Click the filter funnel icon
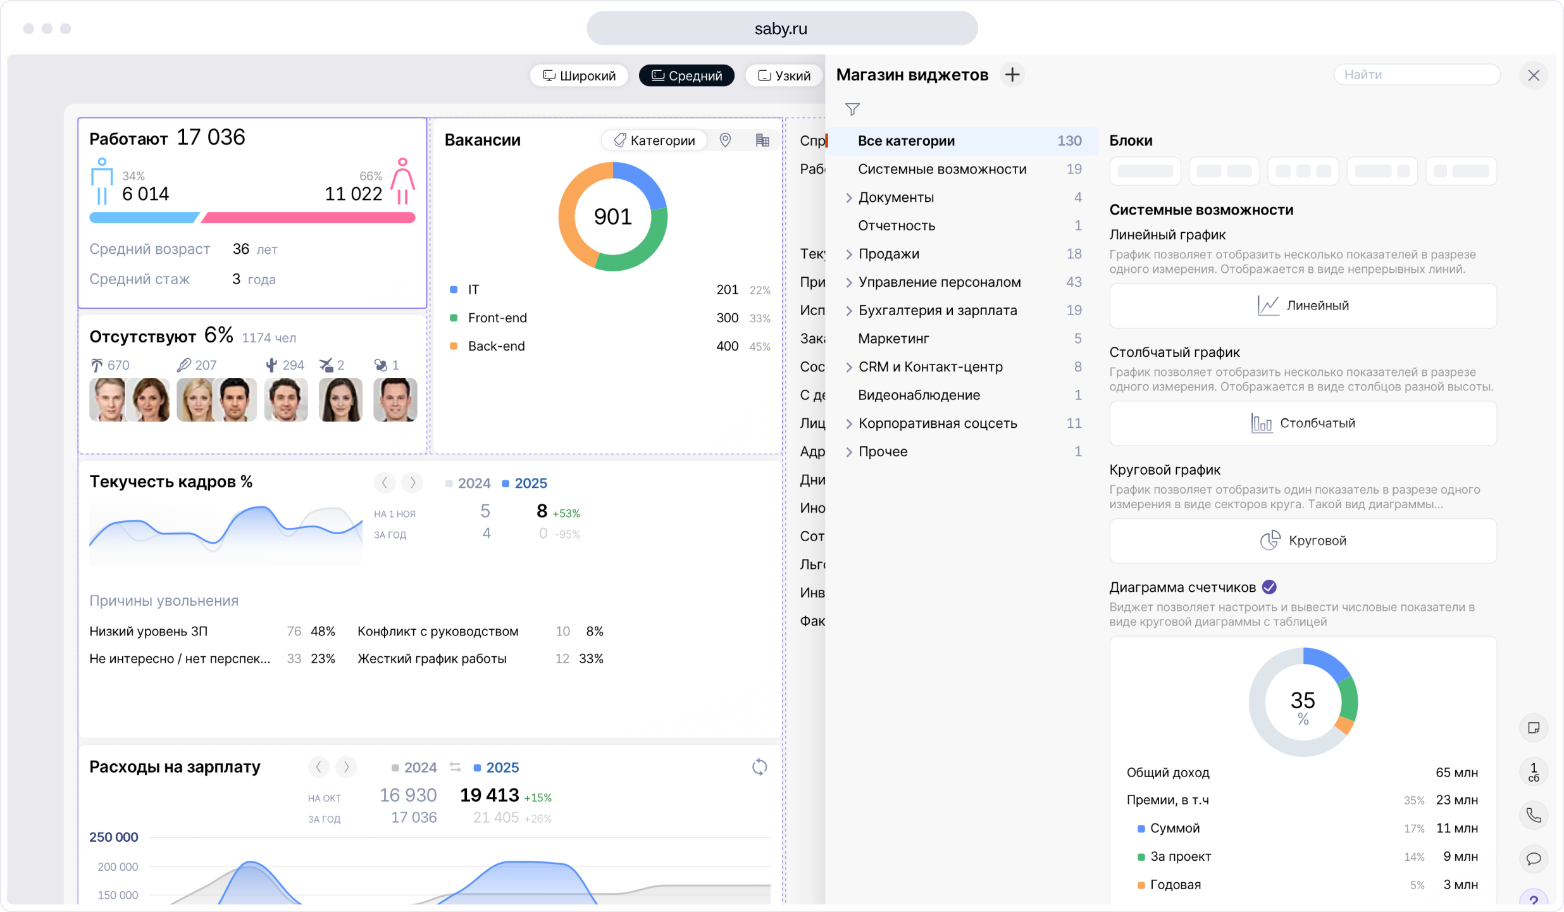The height and width of the screenshot is (912, 1564). click(852, 109)
